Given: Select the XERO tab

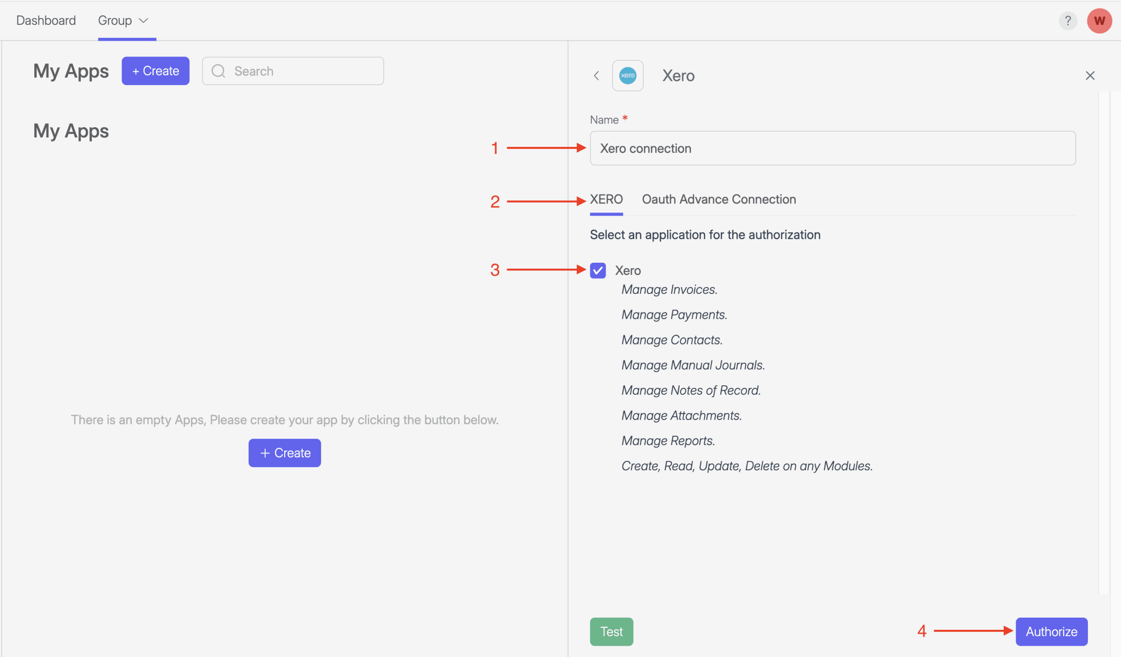Looking at the screenshot, I should pyautogui.click(x=606, y=199).
